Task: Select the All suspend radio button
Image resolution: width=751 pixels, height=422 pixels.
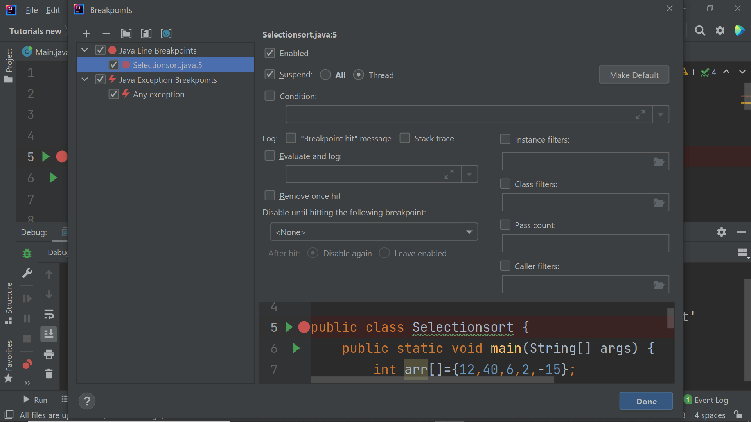Action: (325, 75)
